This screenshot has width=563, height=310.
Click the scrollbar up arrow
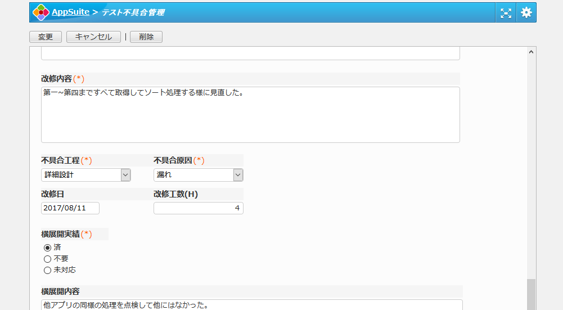coord(532,52)
